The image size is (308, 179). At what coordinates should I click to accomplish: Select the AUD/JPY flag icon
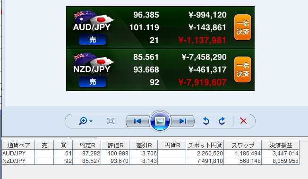coord(94,17)
